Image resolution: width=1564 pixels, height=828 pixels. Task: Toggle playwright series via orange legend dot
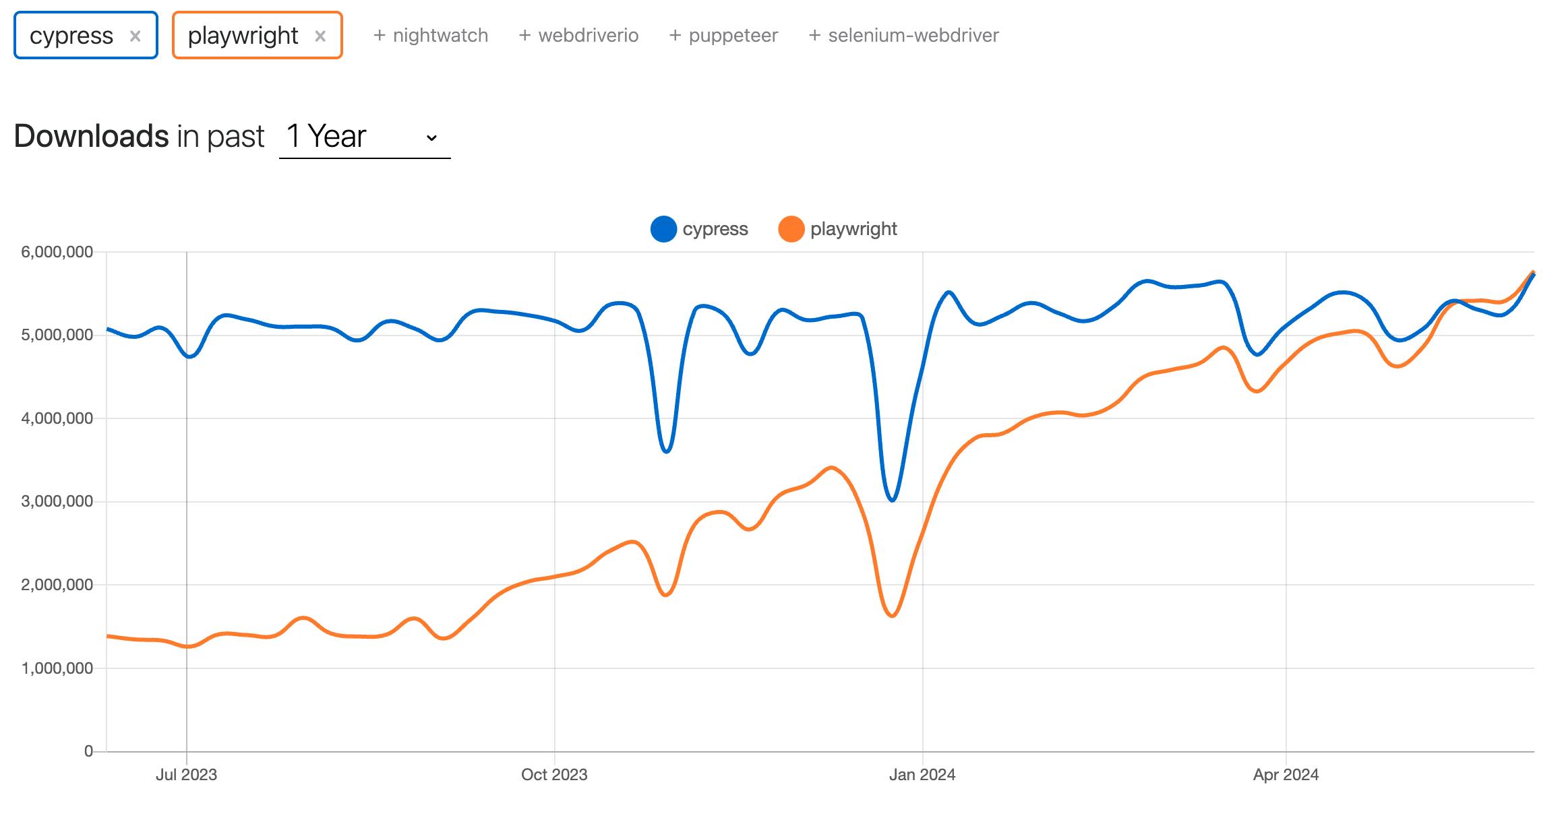point(791,229)
